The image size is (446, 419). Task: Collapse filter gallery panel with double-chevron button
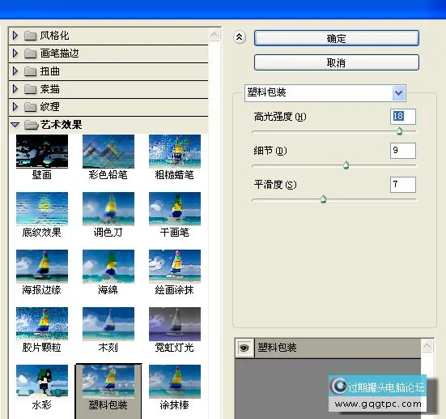pos(240,37)
